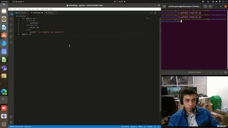
Task: Open the View menu
Action: [x=28, y=9]
